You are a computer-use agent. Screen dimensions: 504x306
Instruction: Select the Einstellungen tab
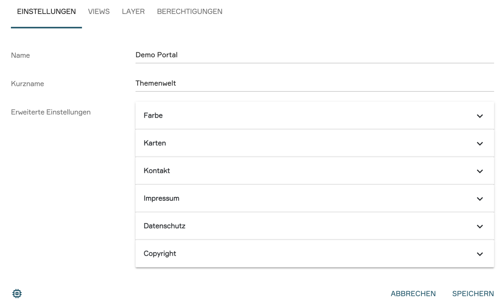tap(46, 11)
